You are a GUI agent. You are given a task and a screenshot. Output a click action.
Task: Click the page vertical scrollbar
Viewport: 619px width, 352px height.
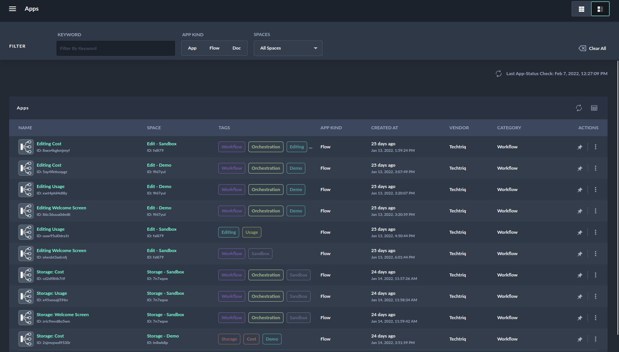pos(617,198)
